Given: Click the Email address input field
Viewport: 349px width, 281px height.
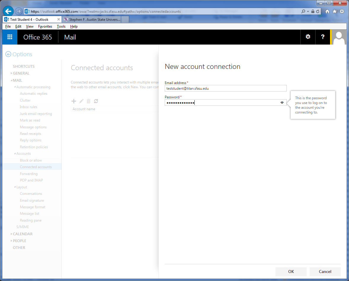Looking at the screenshot, I should pos(225,88).
